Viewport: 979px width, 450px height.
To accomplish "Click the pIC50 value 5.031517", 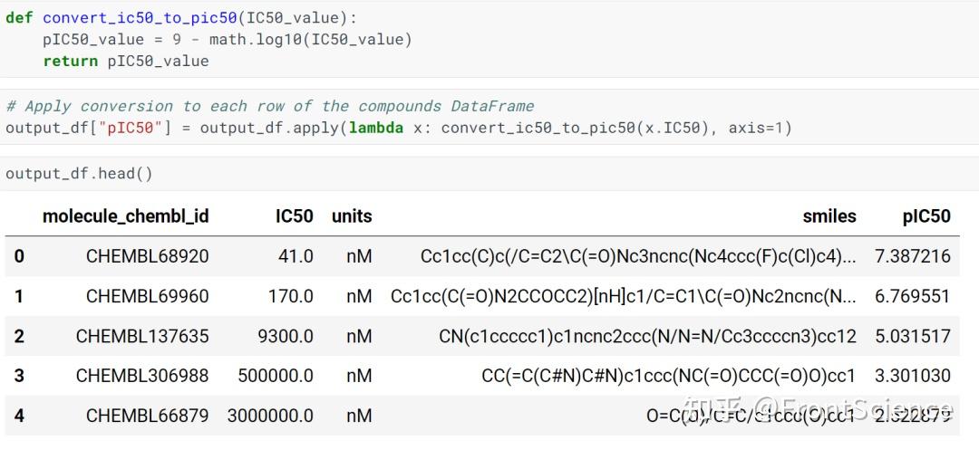I will point(912,336).
